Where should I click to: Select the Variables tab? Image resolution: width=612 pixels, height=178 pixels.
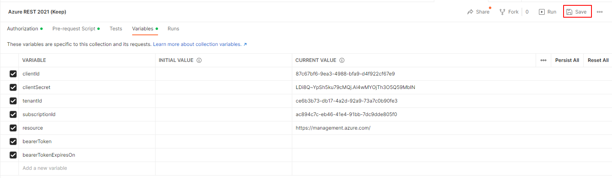click(145, 29)
